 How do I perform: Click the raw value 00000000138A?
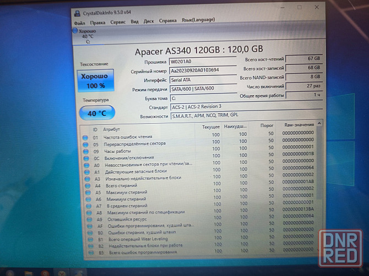298,209
